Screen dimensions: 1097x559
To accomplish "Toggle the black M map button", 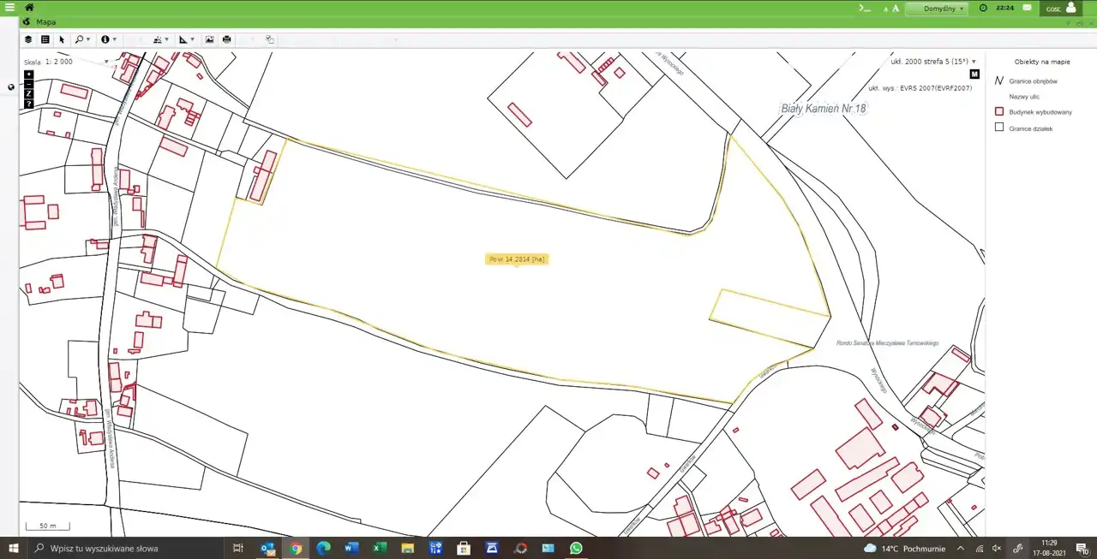I will point(974,74).
